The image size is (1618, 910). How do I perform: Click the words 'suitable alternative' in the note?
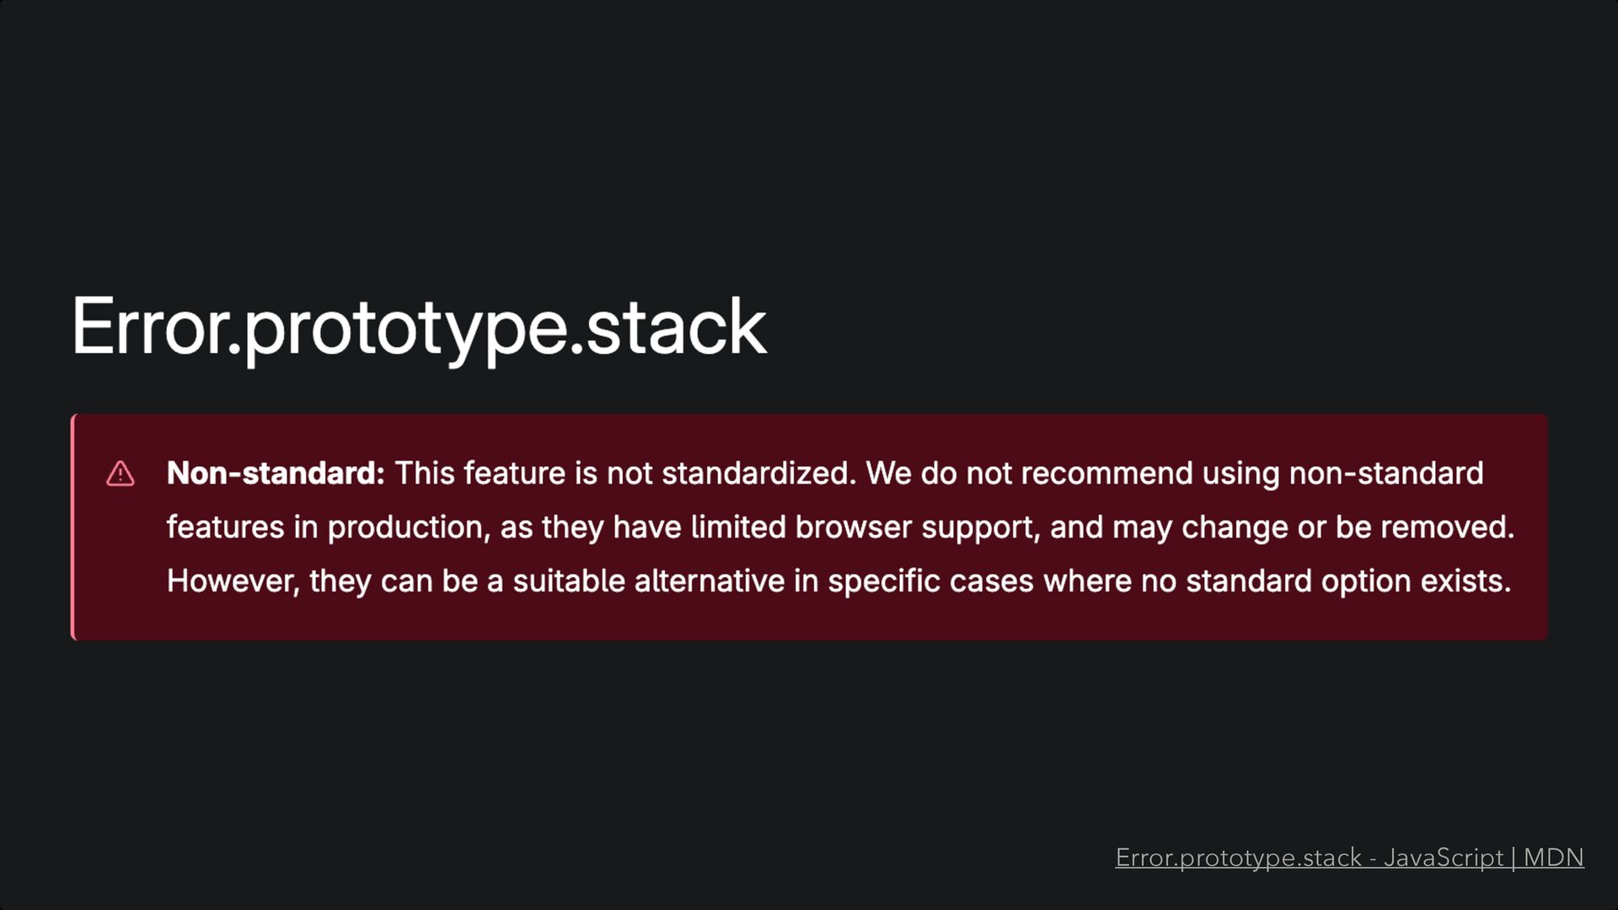[648, 581]
